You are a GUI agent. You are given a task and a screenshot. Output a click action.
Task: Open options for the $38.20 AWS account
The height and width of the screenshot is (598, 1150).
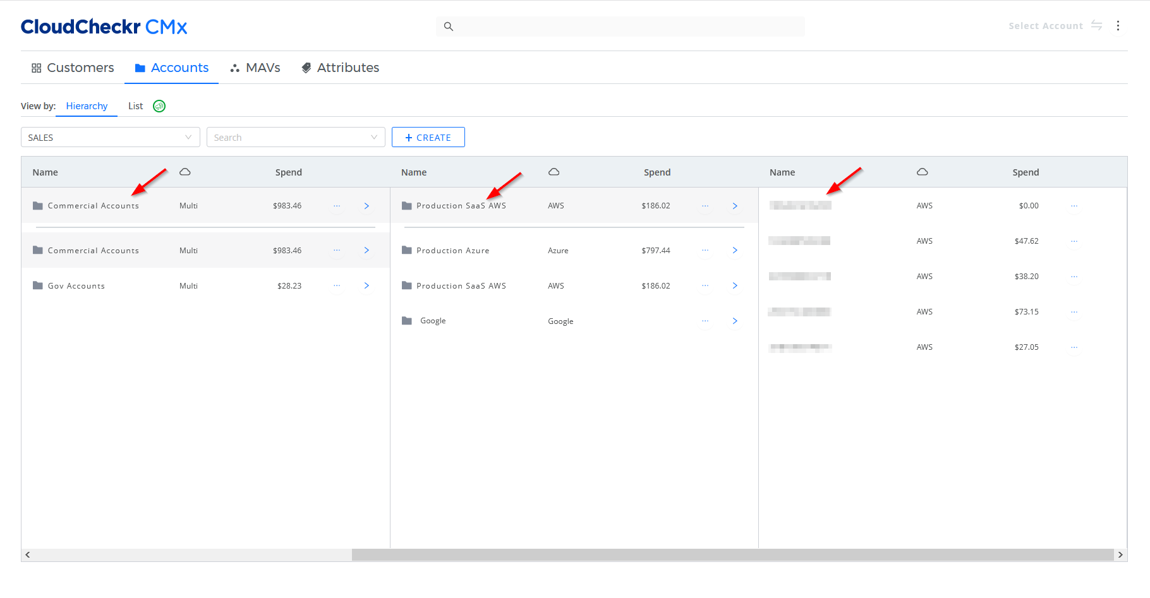click(1074, 277)
